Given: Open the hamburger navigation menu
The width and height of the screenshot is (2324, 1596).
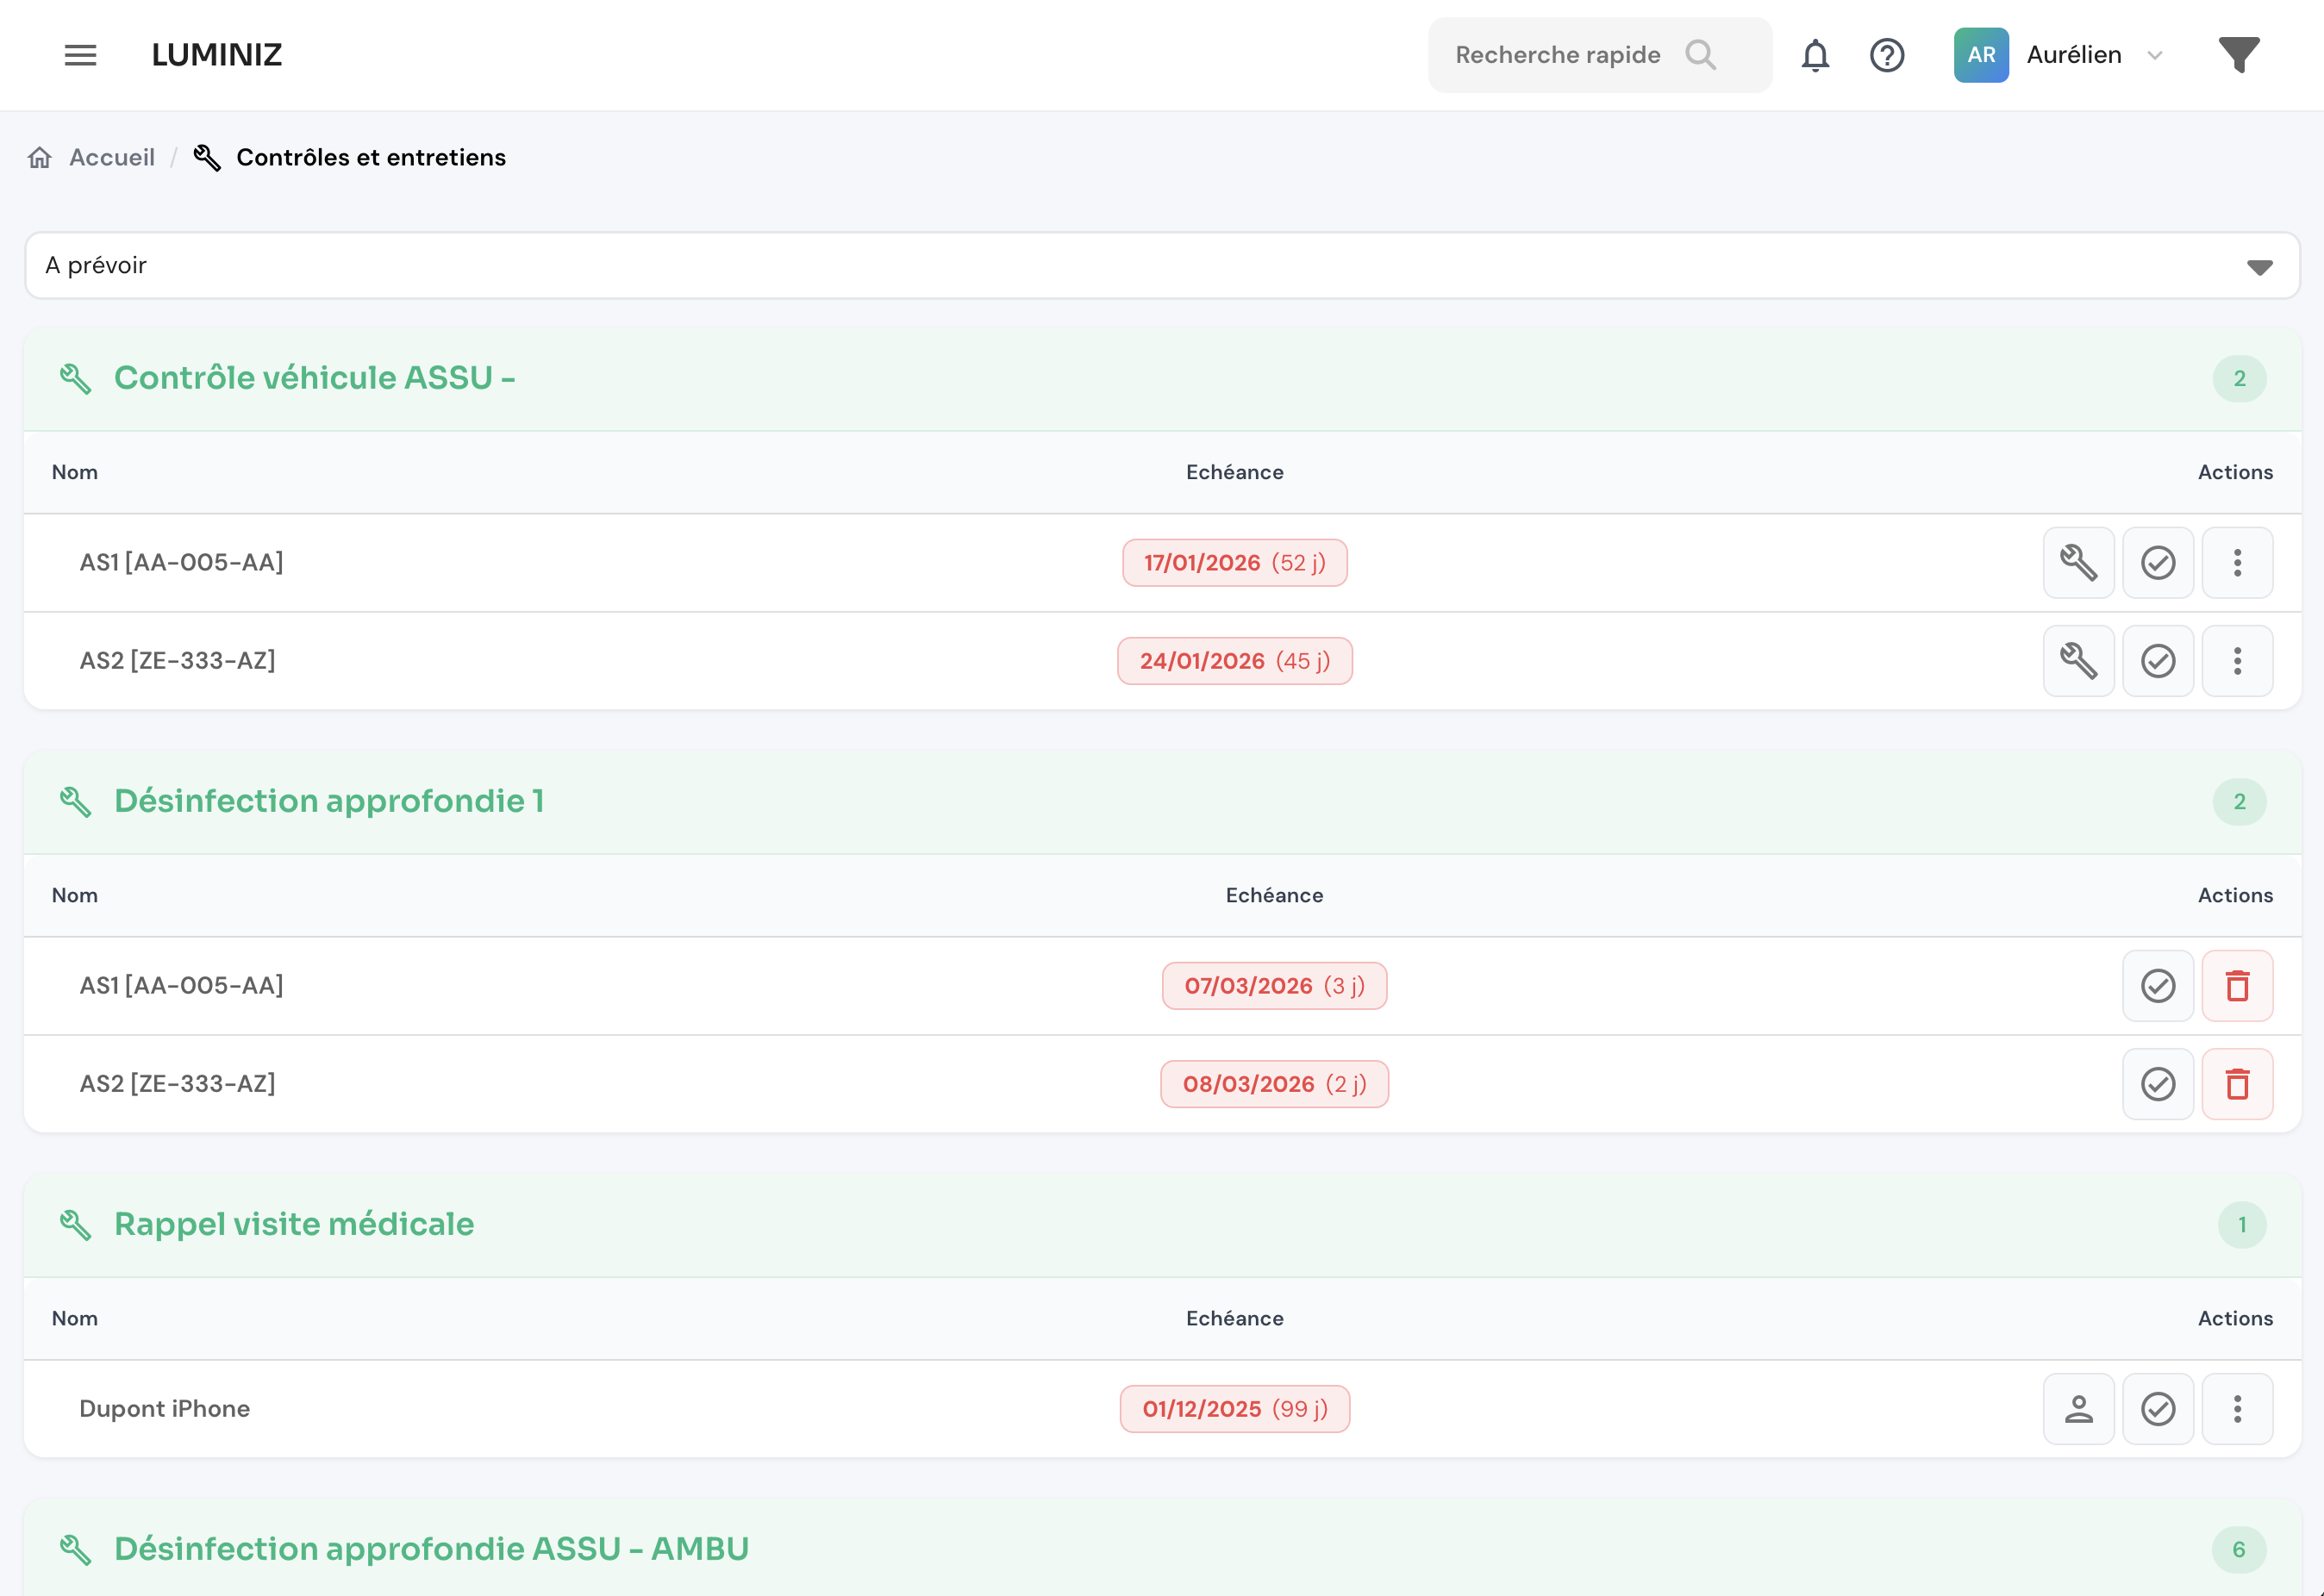Looking at the screenshot, I should coord(80,55).
